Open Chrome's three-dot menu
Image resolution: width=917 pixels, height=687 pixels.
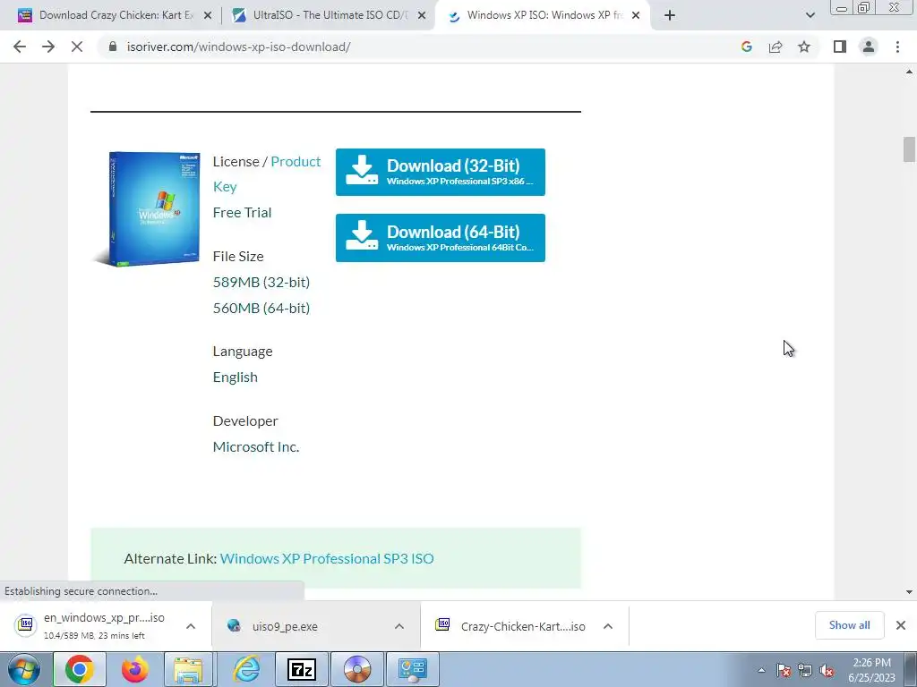(x=897, y=47)
